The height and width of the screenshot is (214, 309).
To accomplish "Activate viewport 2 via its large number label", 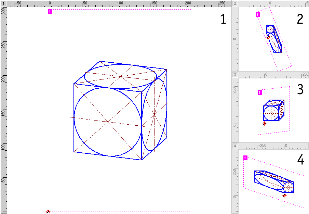I will point(300,20).
